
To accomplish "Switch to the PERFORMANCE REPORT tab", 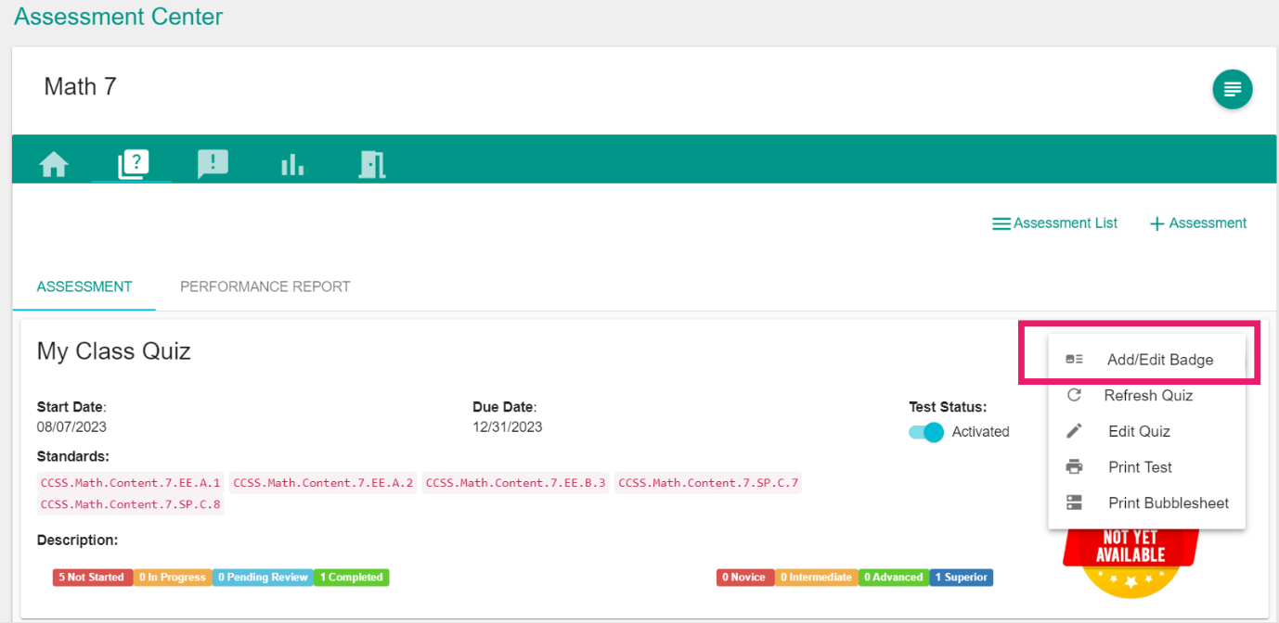I will (x=265, y=286).
